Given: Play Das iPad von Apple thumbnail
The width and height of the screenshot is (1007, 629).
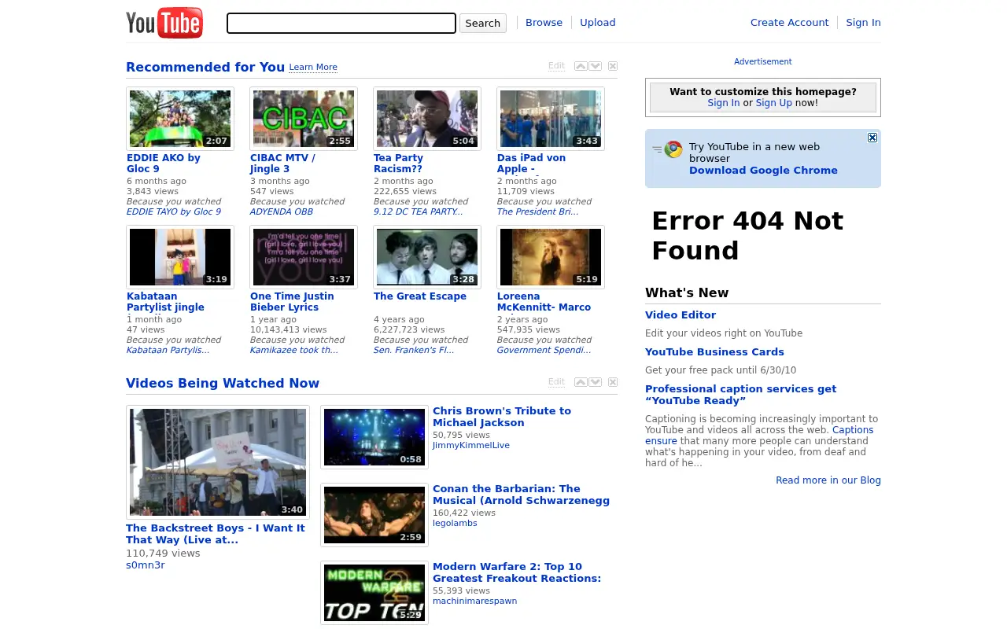Looking at the screenshot, I should 551,119.
